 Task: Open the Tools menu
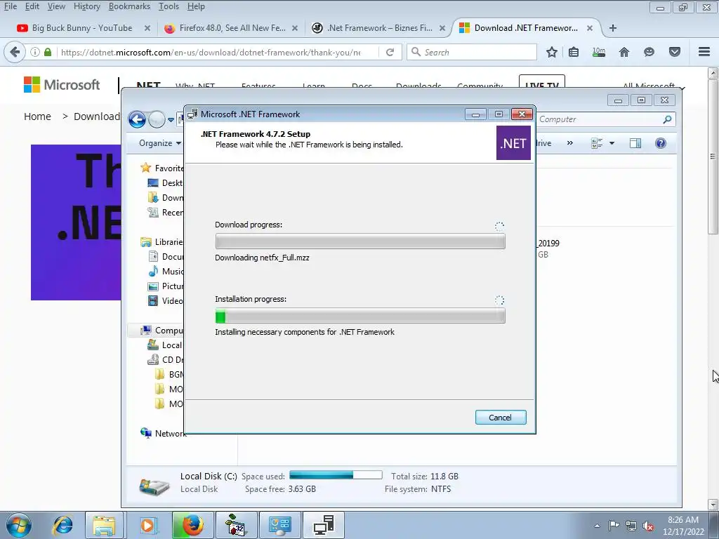169,6
